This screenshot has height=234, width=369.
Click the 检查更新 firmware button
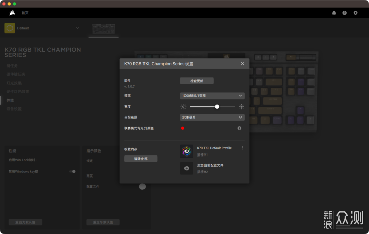point(197,81)
